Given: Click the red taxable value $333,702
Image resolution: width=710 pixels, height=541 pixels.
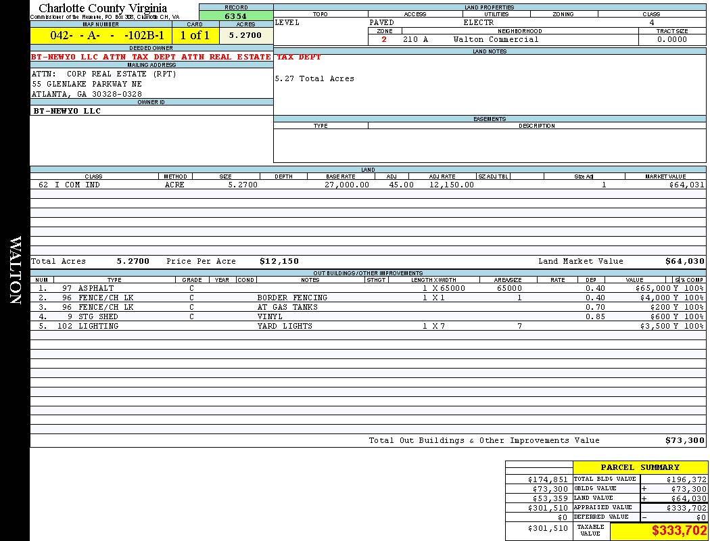Looking at the screenshot, I should point(679,531).
